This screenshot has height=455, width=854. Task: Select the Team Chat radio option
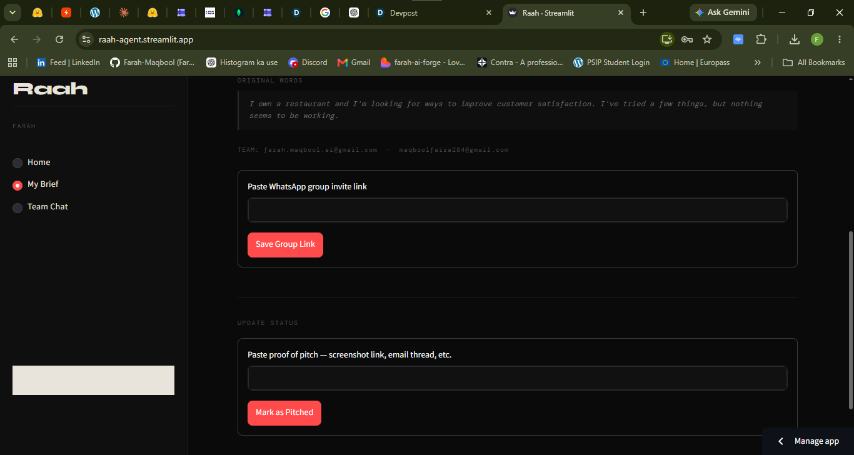(40, 207)
